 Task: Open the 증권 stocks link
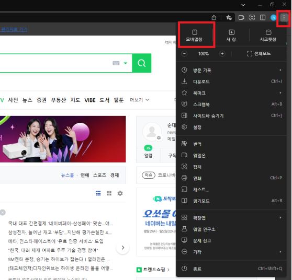(x=41, y=100)
